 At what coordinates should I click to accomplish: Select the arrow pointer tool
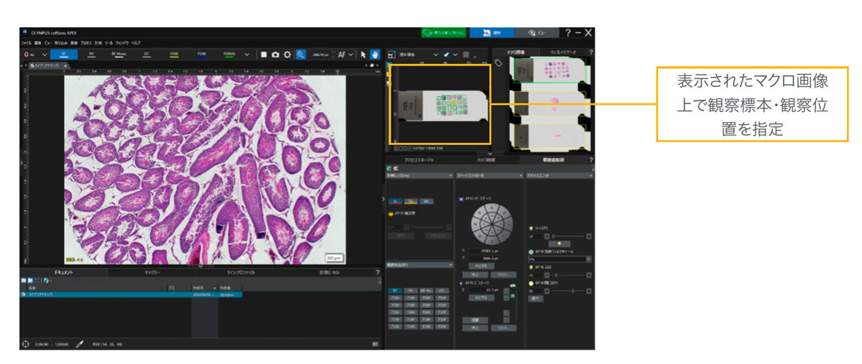pyautogui.click(x=363, y=54)
